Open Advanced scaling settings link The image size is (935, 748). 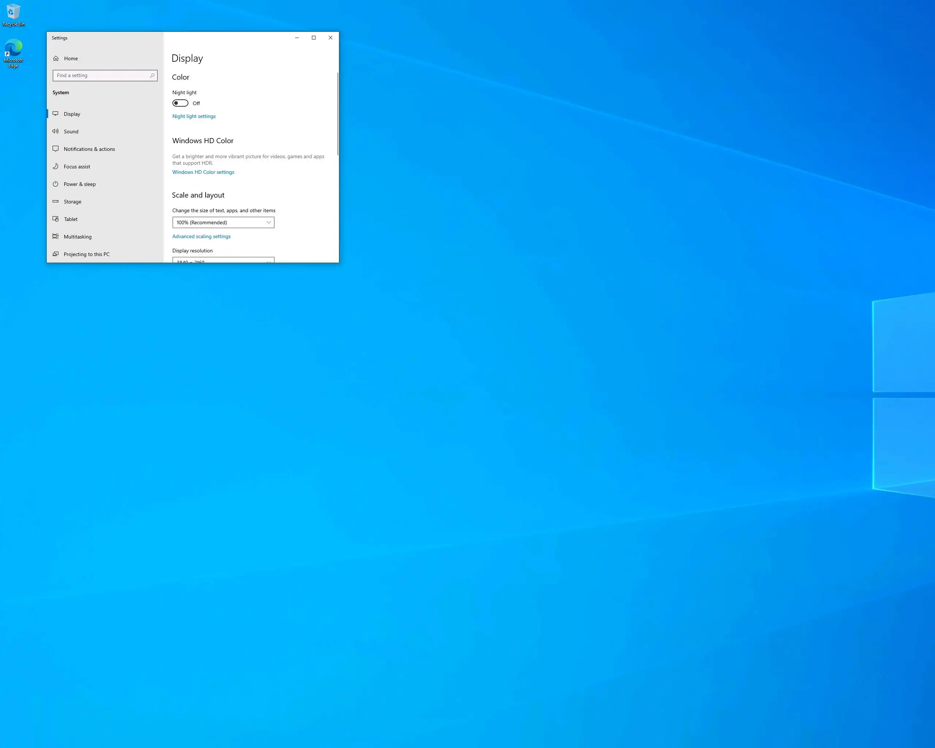(201, 236)
